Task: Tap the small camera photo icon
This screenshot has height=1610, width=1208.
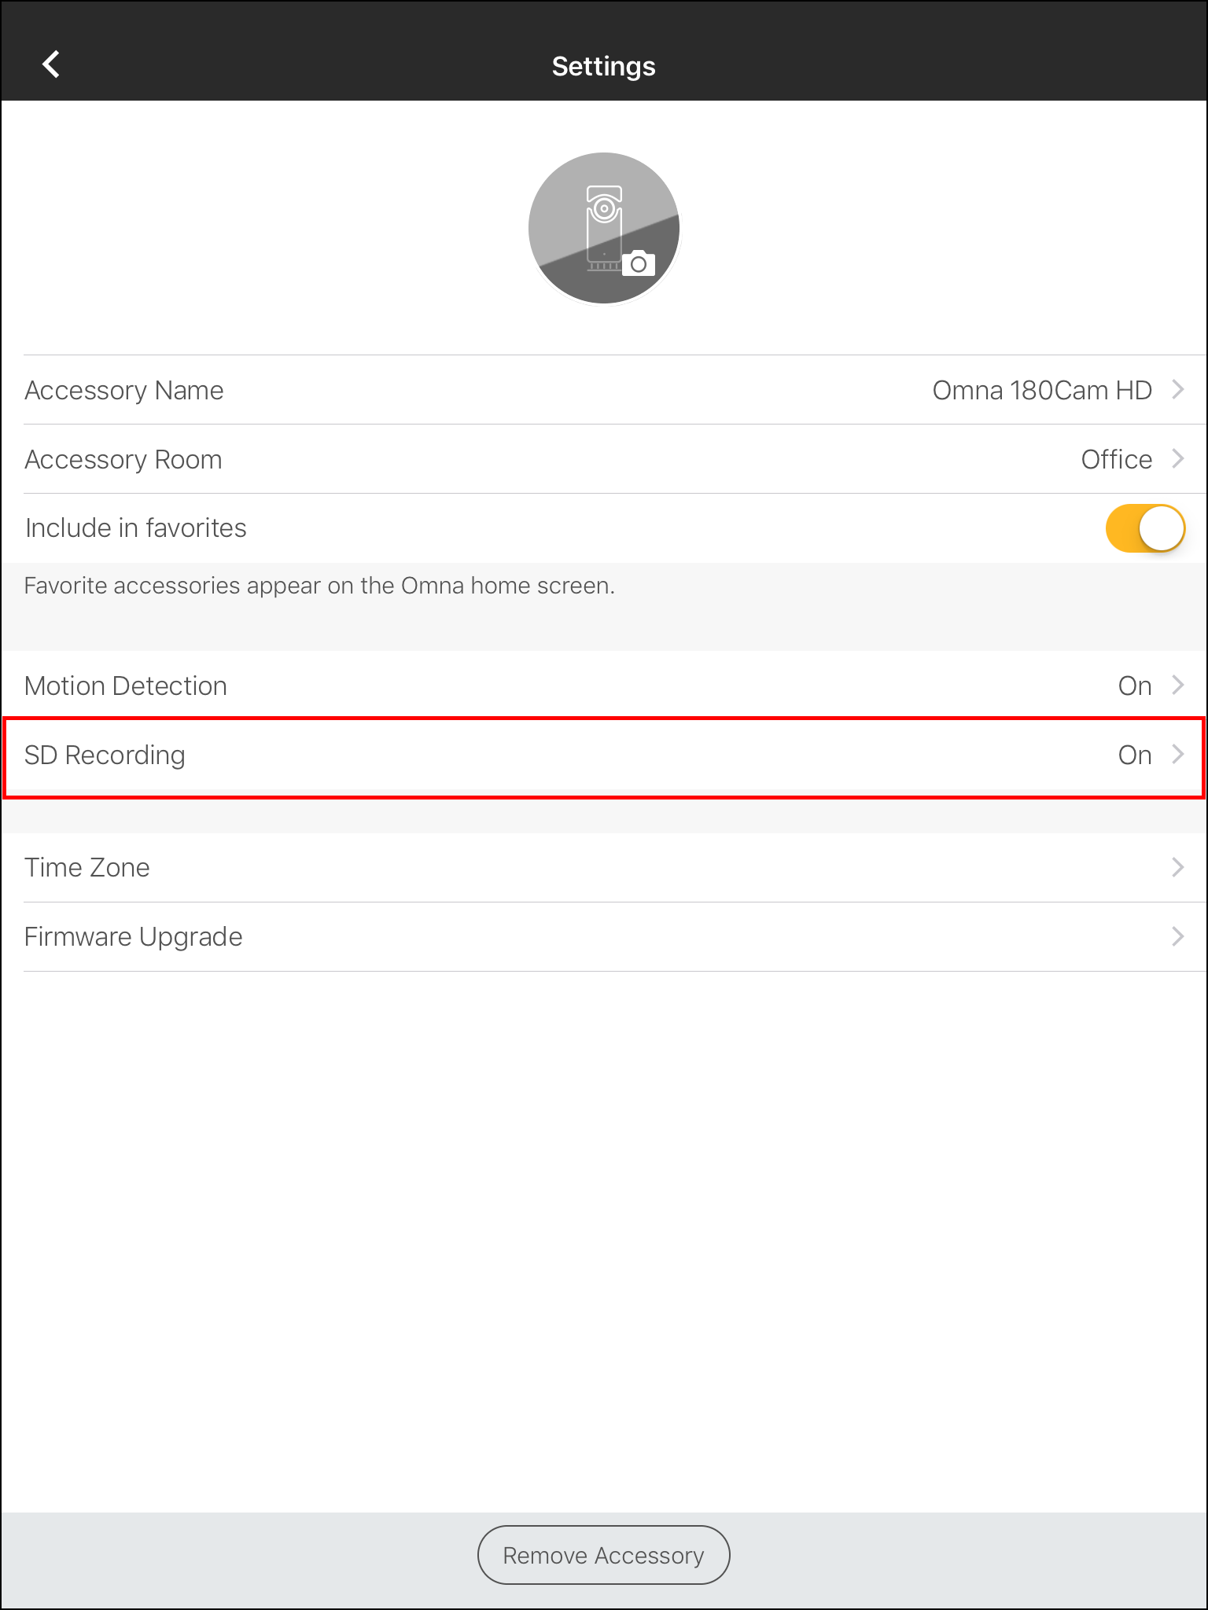Action: pyautogui.click(x=639, y=263)
